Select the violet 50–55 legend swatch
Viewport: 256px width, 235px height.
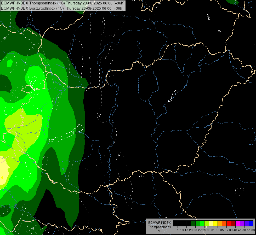tap(247, 223)
